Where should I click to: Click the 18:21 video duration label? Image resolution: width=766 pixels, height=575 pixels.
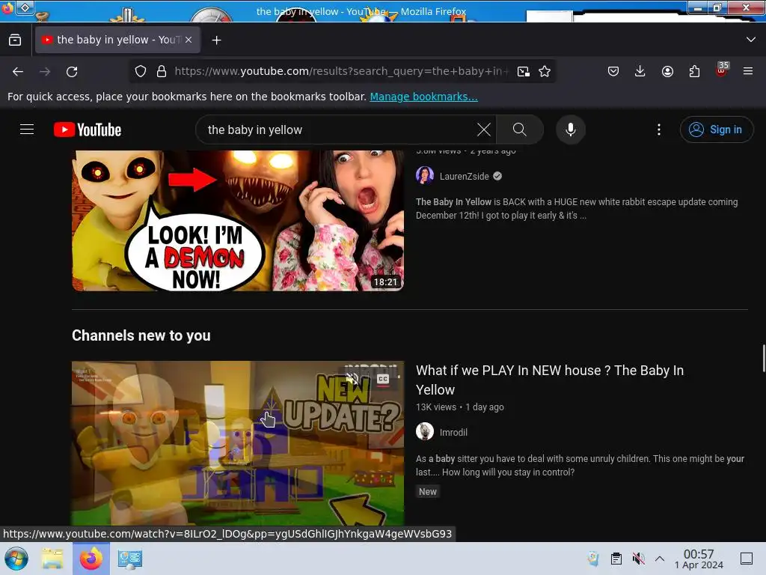pyautogui.click(x=385, y=282)
